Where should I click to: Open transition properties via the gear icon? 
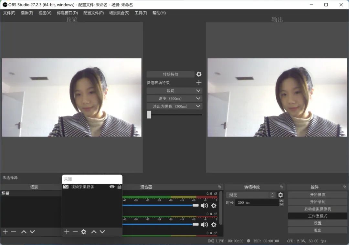tap(199, 74)
